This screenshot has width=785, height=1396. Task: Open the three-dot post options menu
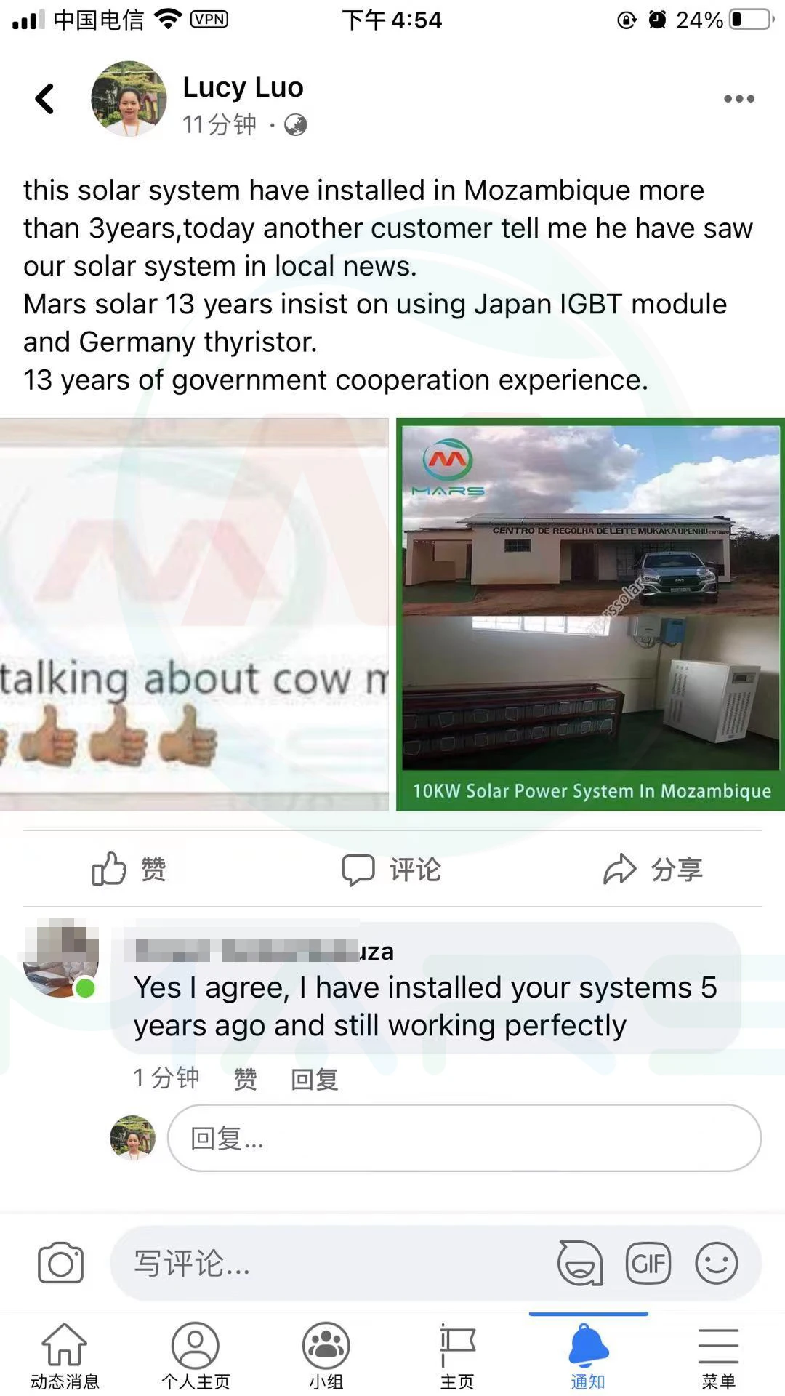pyautogui.click(x=738, y=99)
